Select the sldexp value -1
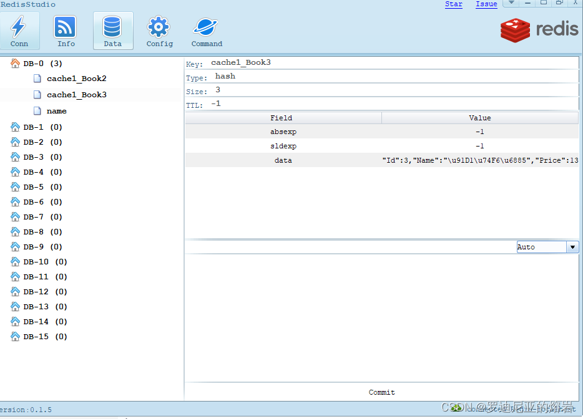 pos(480,146)
